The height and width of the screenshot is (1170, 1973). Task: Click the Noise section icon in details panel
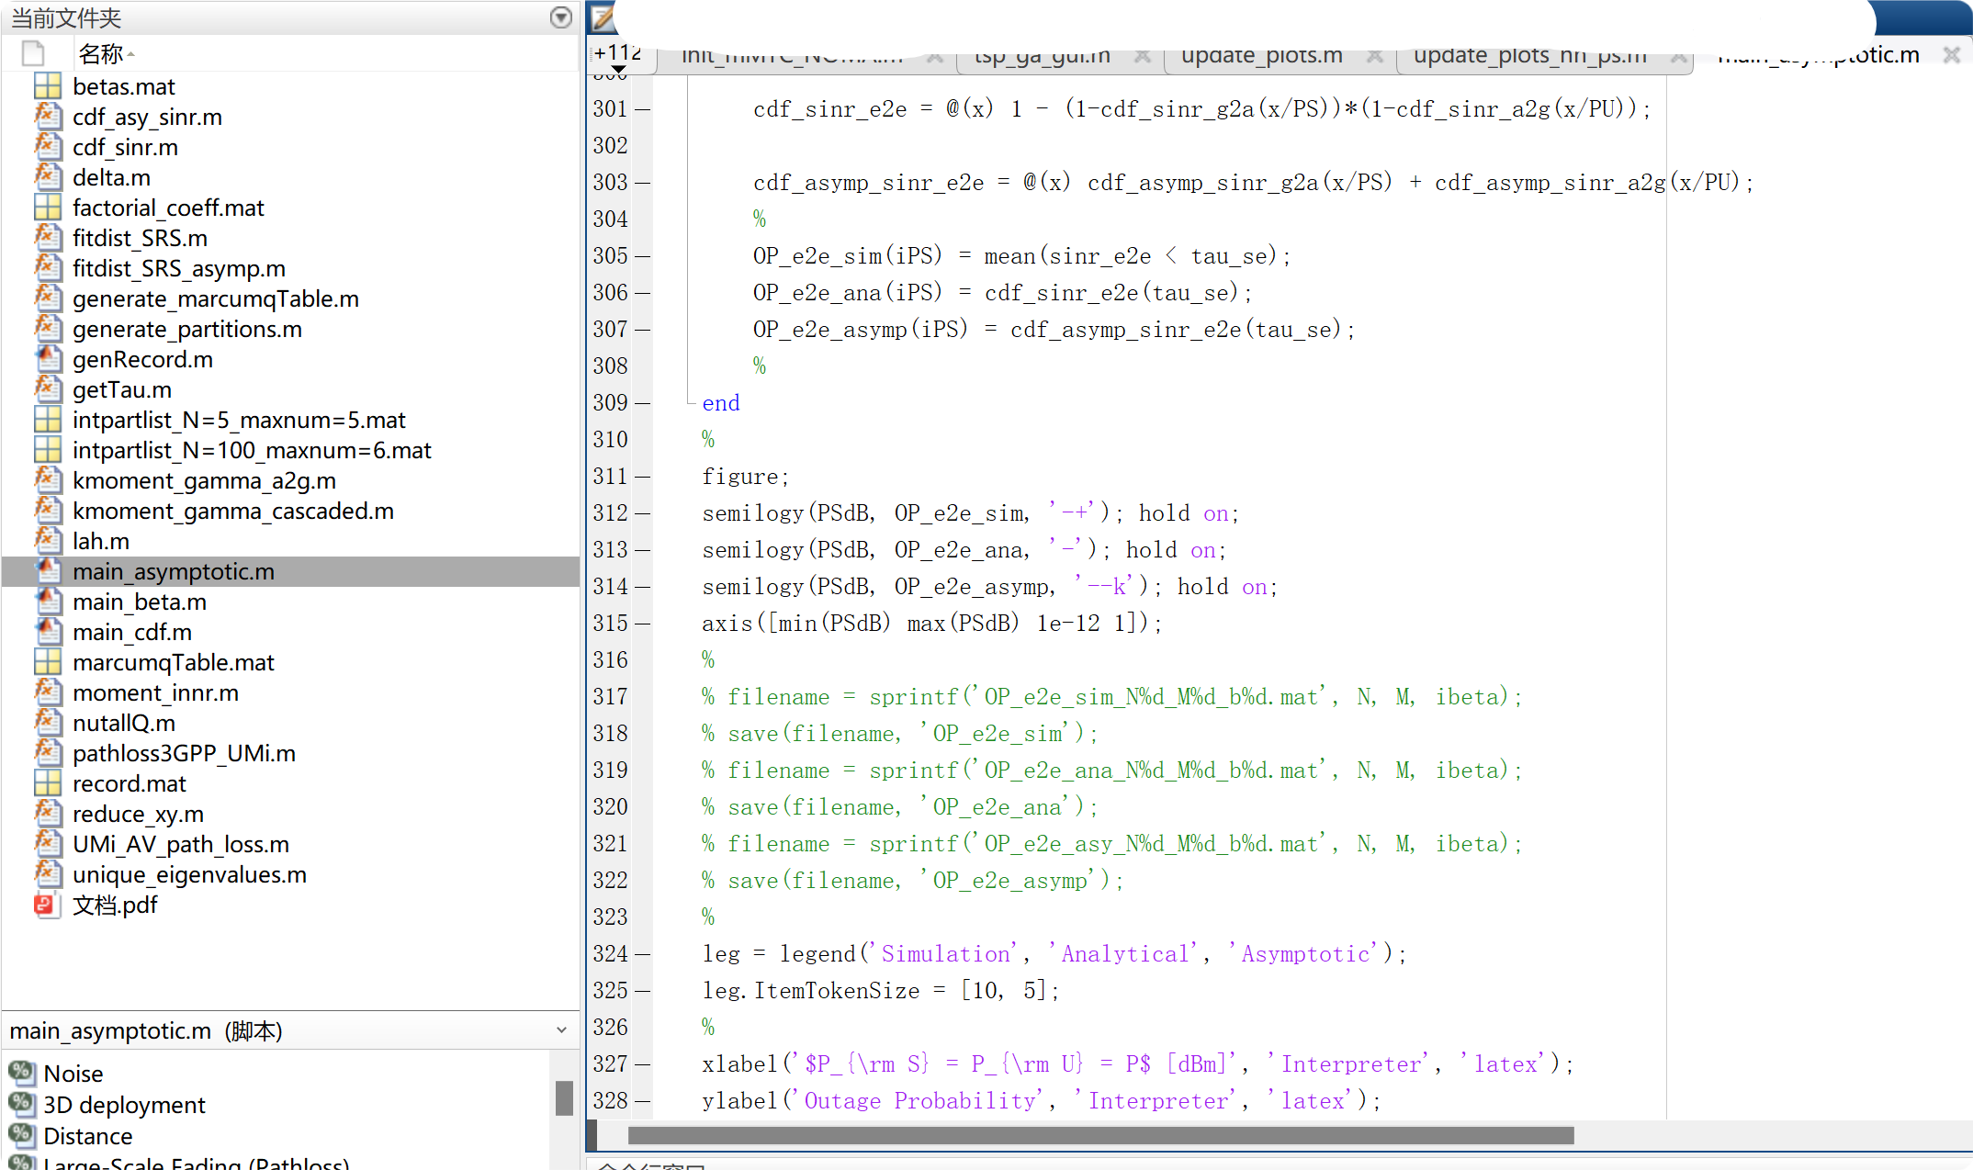point(22,1073)
